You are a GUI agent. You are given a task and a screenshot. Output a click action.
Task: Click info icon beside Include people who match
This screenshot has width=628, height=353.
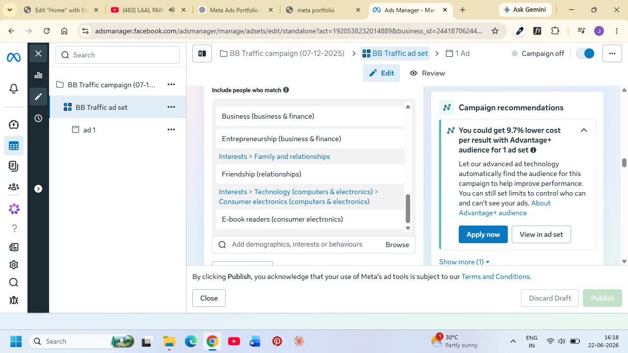pyautogui.click(x=286, y=90)
